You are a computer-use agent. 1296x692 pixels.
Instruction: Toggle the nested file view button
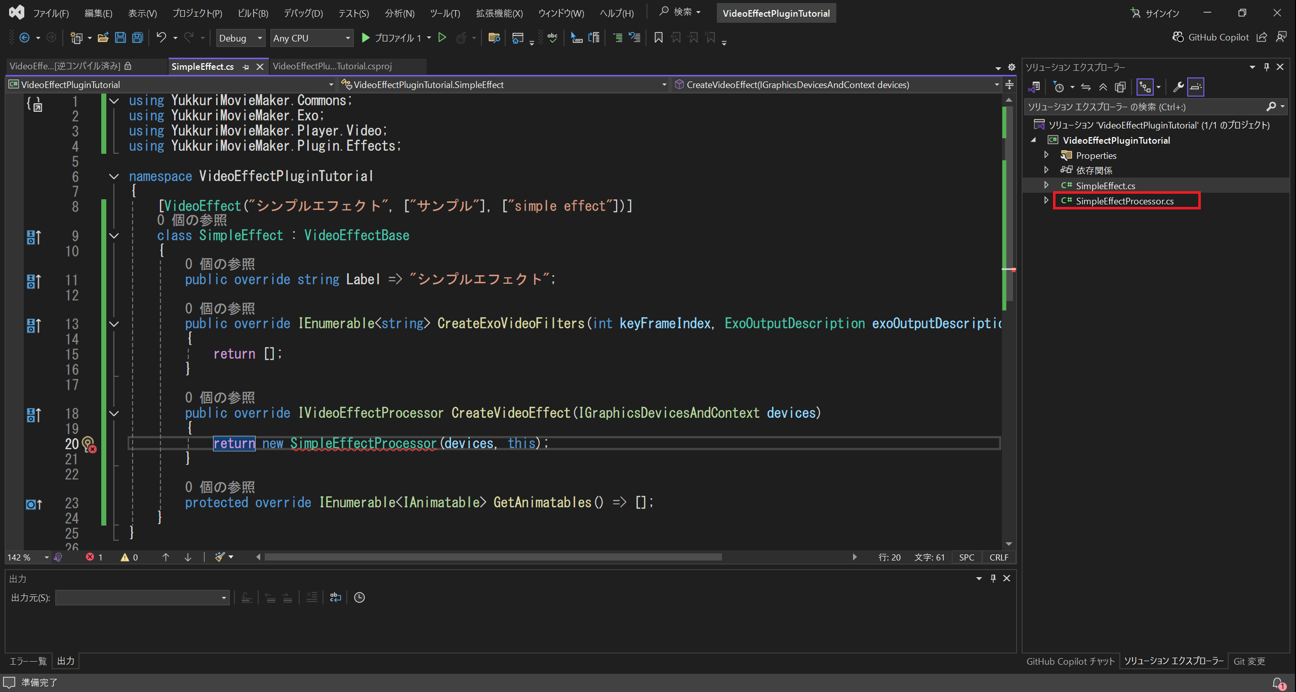coord(1145,87)
